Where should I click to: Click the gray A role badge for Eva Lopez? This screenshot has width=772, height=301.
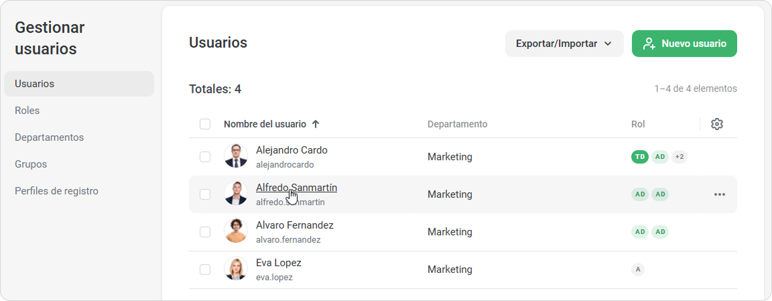tap(638, 269)
